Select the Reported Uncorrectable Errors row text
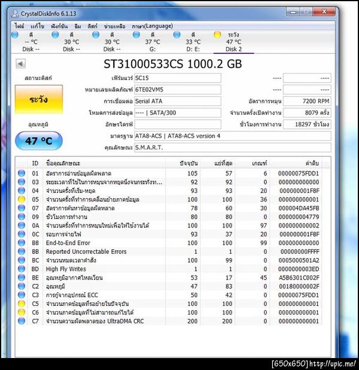The image size is (359, 370). tap(86, 251)
